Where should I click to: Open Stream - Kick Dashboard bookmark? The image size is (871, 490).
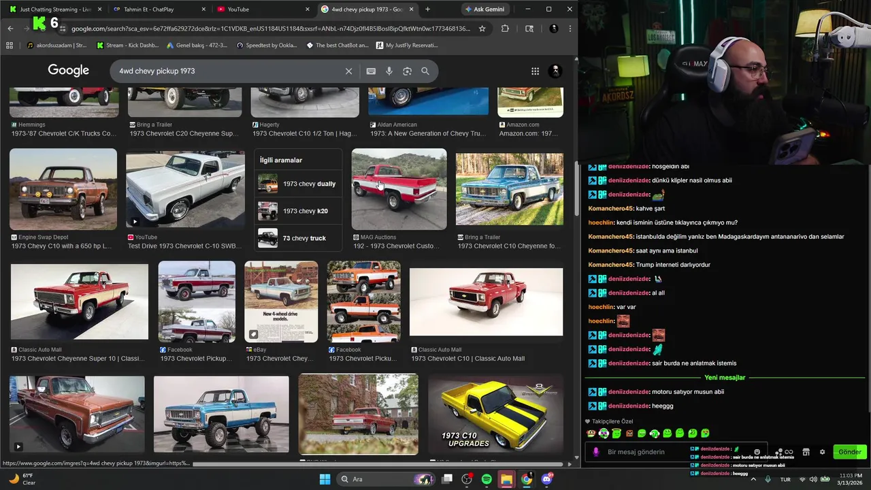[x=128, y=45]
